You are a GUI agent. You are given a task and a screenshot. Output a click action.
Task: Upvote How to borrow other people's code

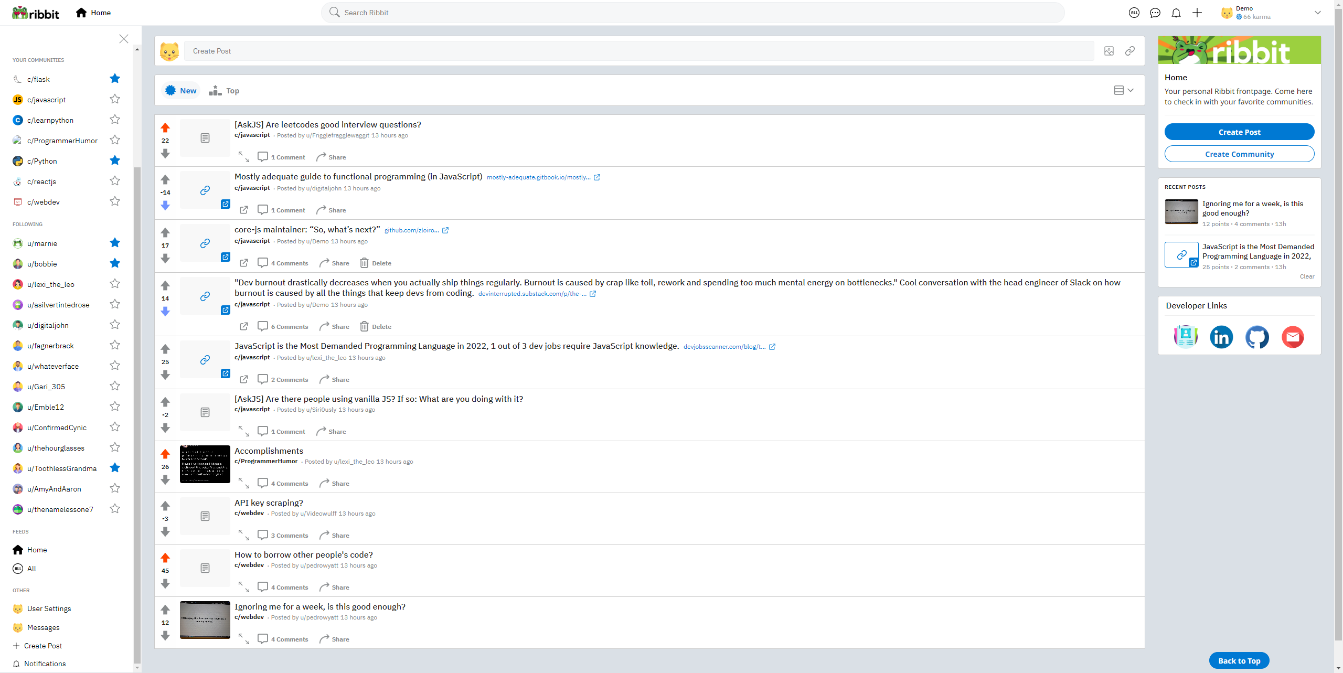(165, 558)
